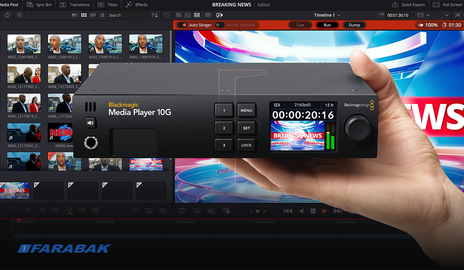Click the 01:30 duration timer

(452, 25)
